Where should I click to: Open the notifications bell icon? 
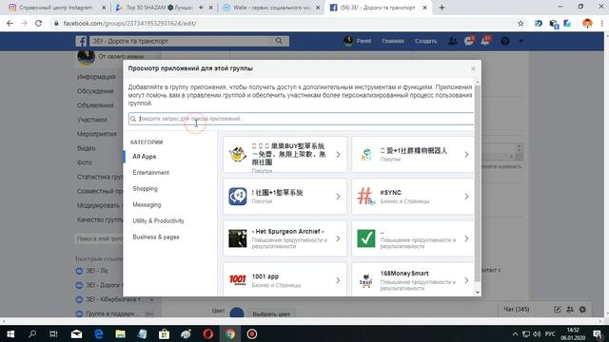(x=485, y=41)
